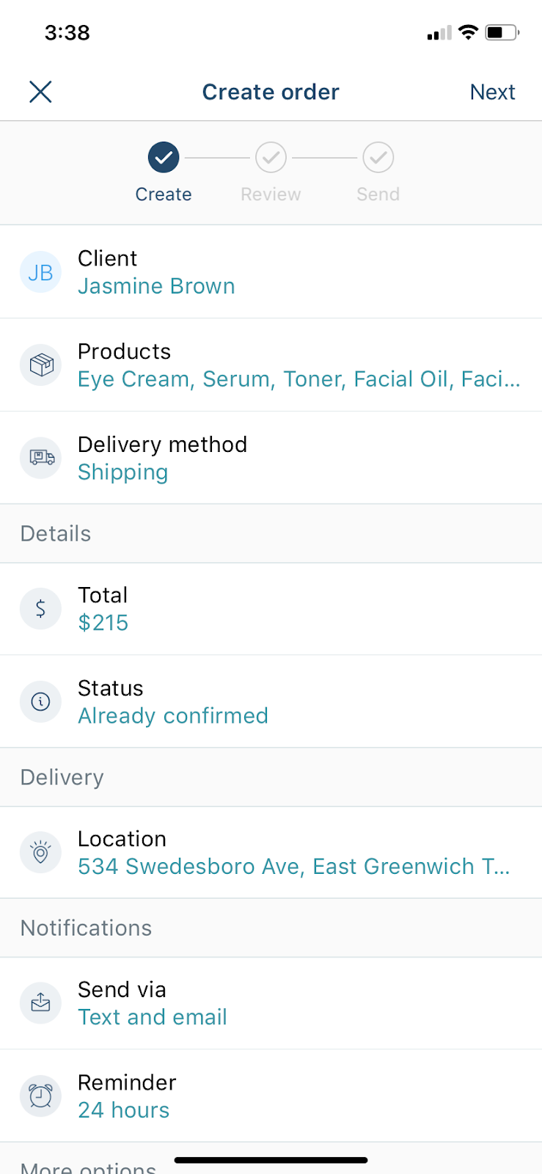Tap the Products box icon
Image resolution: width=542 pixels, height=1174 pixels.
pyautogui.click(x=40, y=365)
